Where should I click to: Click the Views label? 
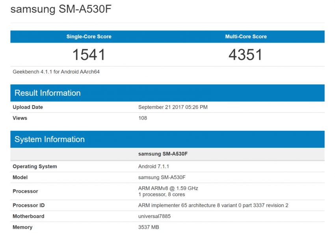click(x=20, y=118)
